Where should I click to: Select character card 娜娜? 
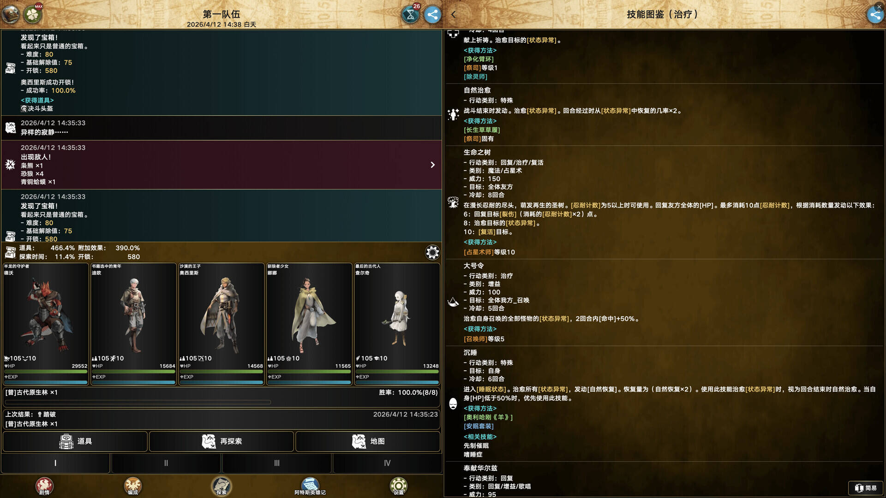click(309, 324)
